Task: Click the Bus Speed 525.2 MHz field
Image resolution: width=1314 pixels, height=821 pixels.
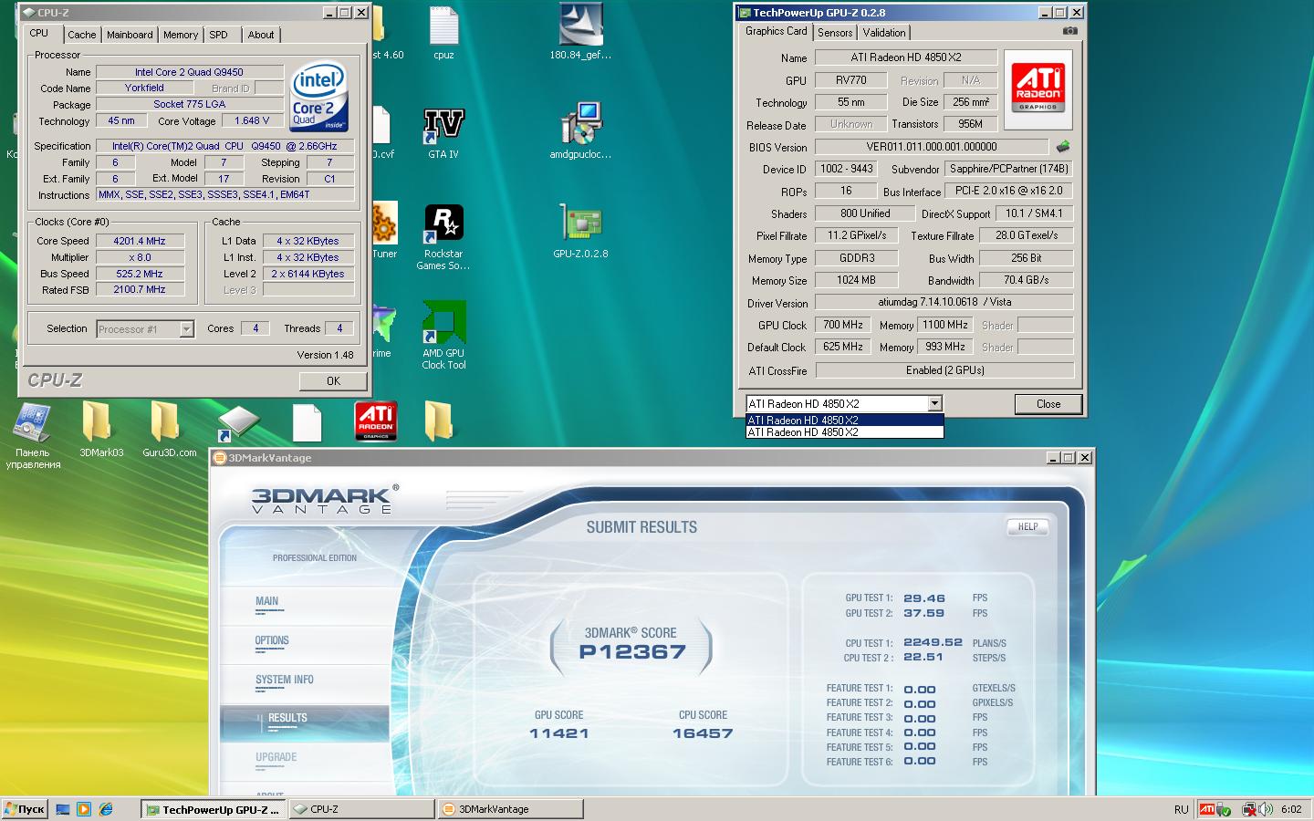Action: pyautogui.click(x=140, y=274)
